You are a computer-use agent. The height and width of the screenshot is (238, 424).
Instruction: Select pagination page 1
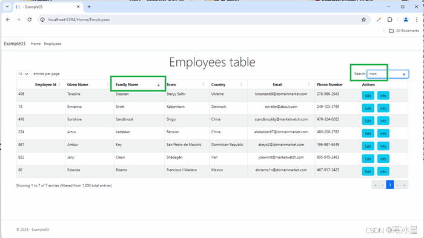coord(390,185)
